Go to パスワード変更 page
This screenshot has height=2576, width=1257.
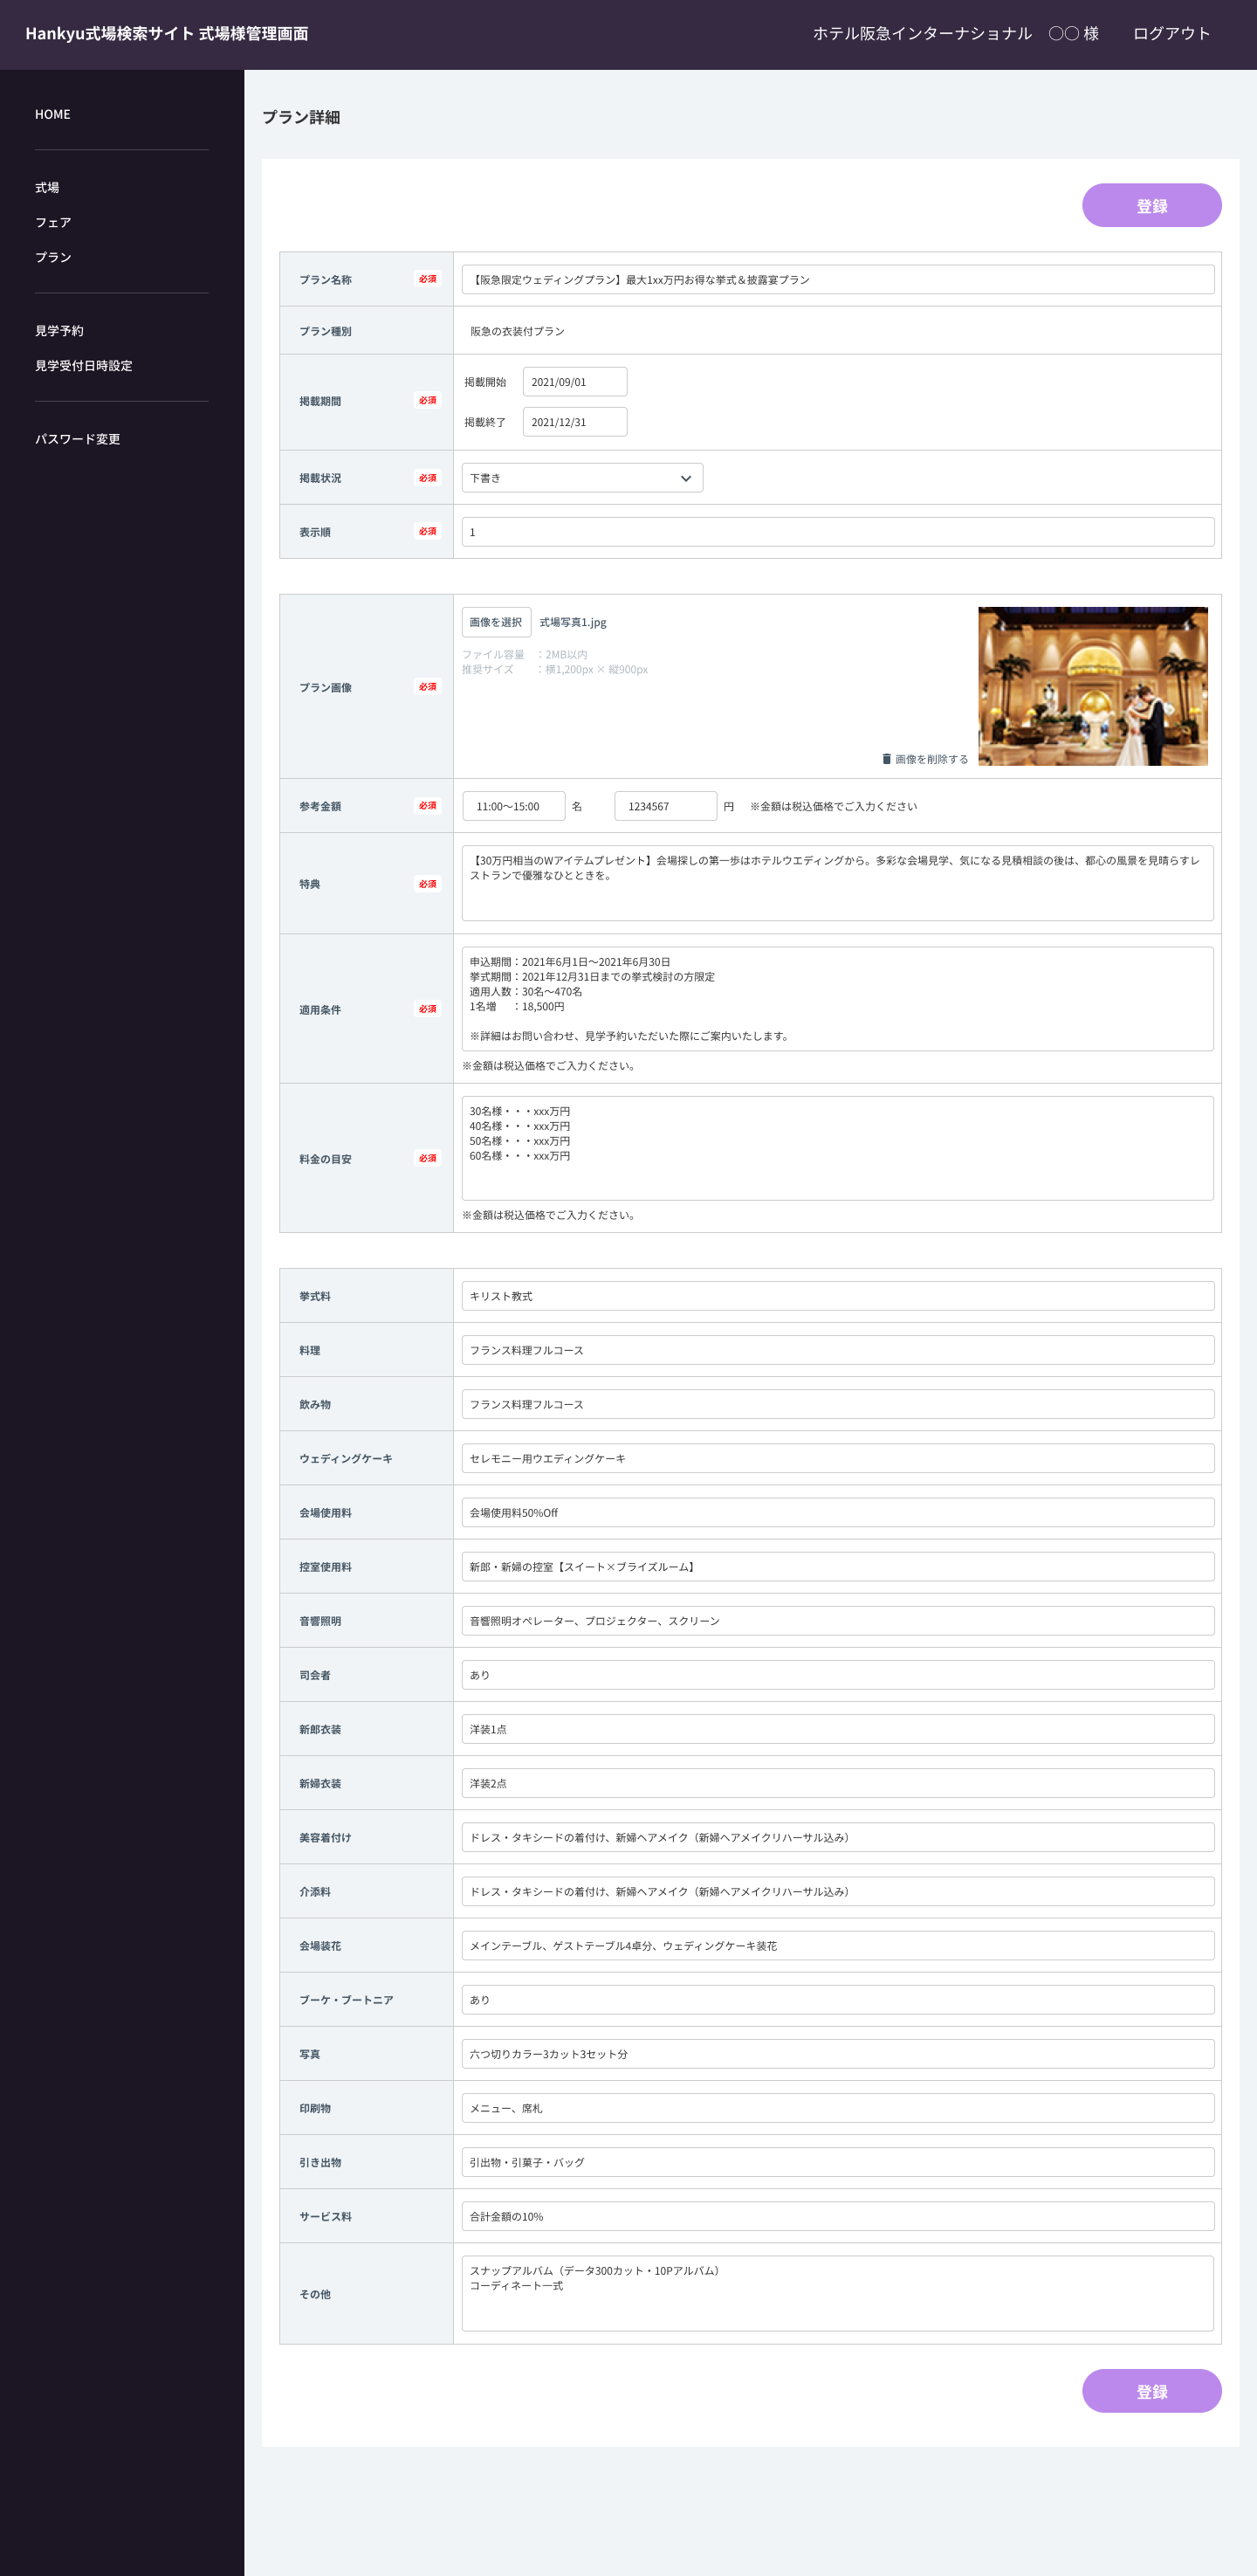click(77, 439)
